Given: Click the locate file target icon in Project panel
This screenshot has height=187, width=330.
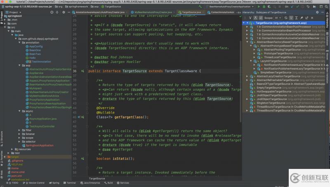Looking at the screenshot, I should 52,12.
